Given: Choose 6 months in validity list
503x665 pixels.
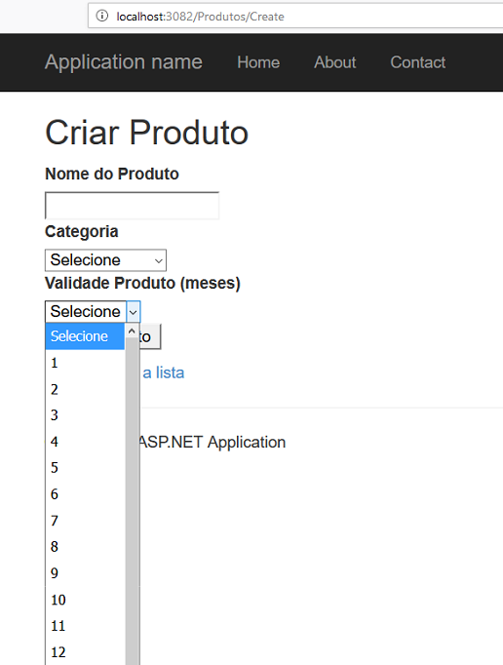Looking at the screenshot, I should coord(85,494).
